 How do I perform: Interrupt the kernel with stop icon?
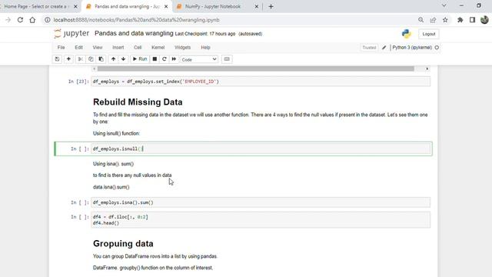155,59
